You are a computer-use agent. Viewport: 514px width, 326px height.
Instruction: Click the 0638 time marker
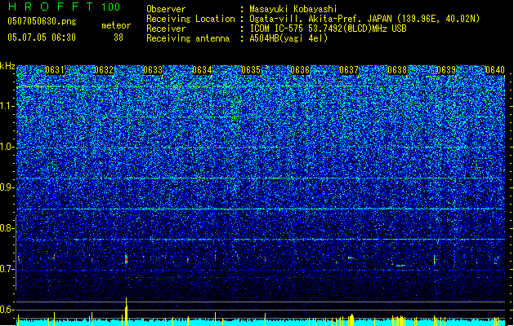(x=397, y=70)
